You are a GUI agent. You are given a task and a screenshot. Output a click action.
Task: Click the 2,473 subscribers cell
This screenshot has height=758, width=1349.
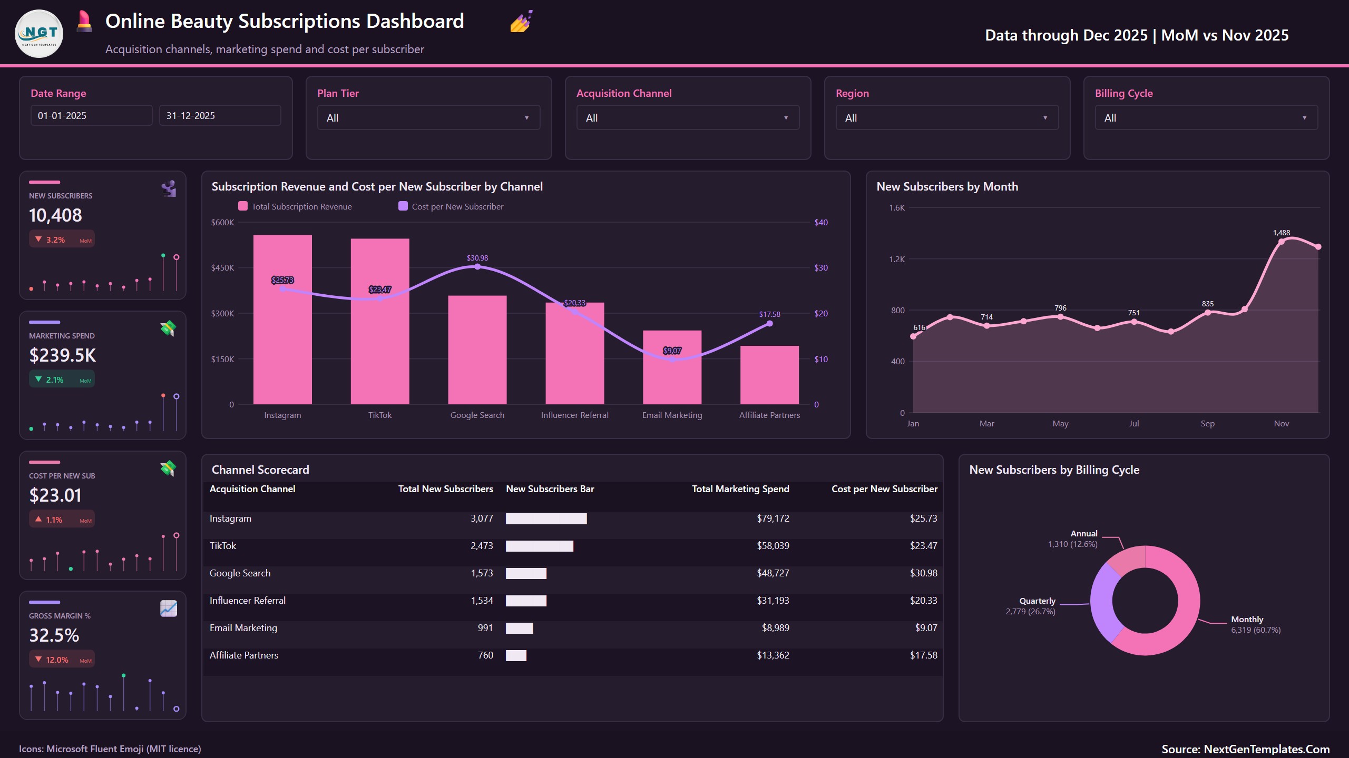click(482, 546)
